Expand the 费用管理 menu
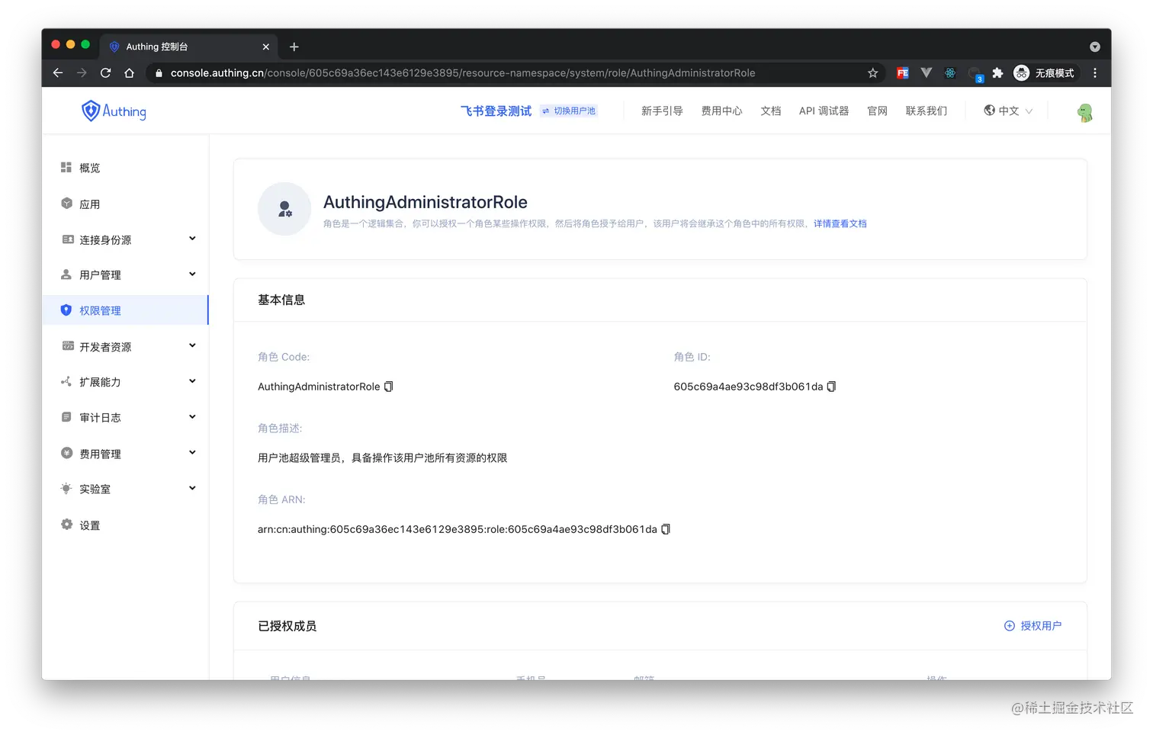Screen dimensions: 1153x735 125,454
